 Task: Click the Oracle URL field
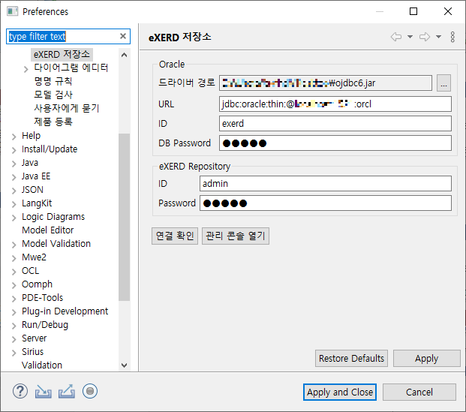tap(335, 104)
